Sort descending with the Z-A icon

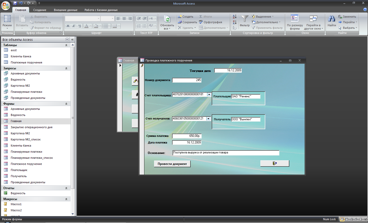235,22
